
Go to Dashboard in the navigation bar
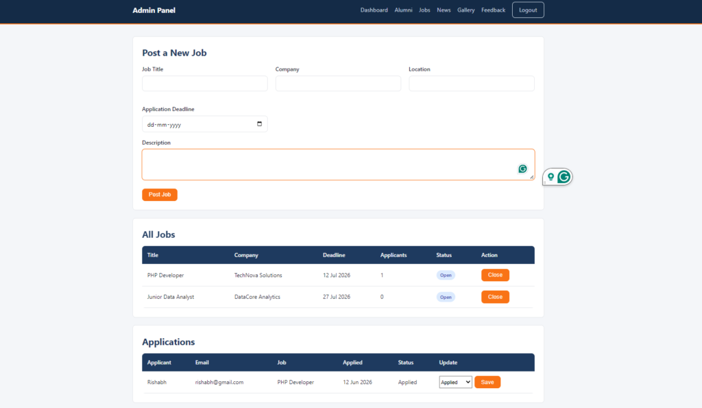[374, 10]
